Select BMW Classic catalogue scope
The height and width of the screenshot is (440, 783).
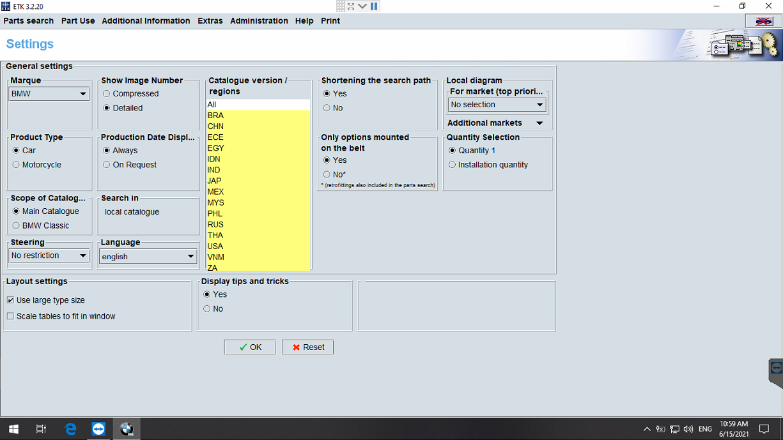pyautogui.click(x=41, y=225)
